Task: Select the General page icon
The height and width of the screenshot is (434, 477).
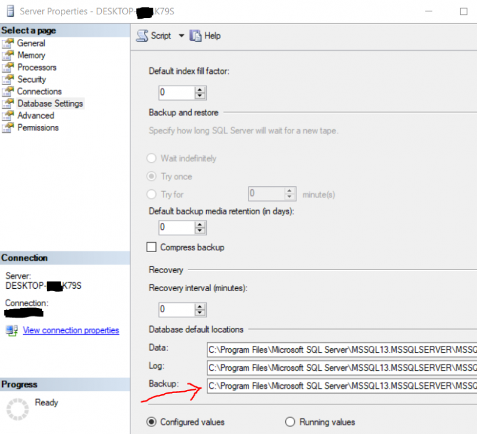Action: tap(7, 43)
